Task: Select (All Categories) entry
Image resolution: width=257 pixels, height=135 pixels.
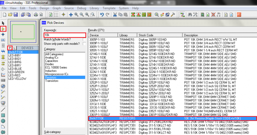Action: point(54,54)
